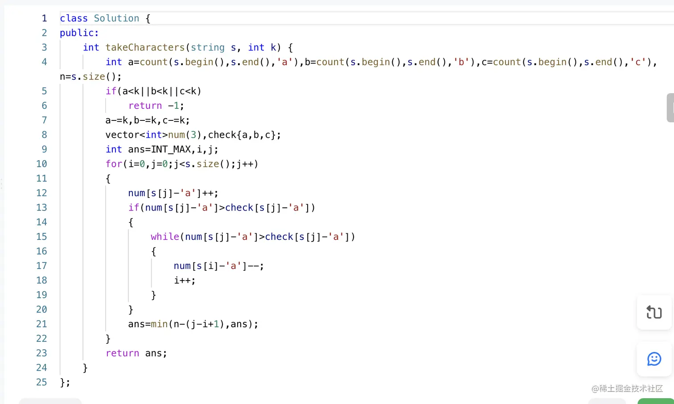Click line number 10

(41, 164)
